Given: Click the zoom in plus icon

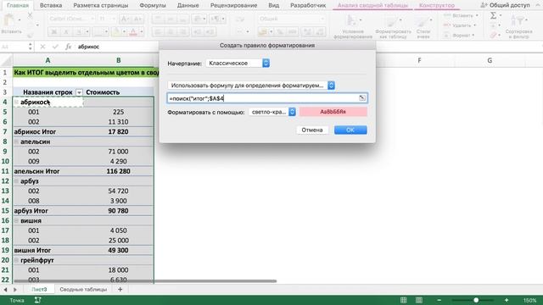Looking at the screenshot, I should click(507, 300).
